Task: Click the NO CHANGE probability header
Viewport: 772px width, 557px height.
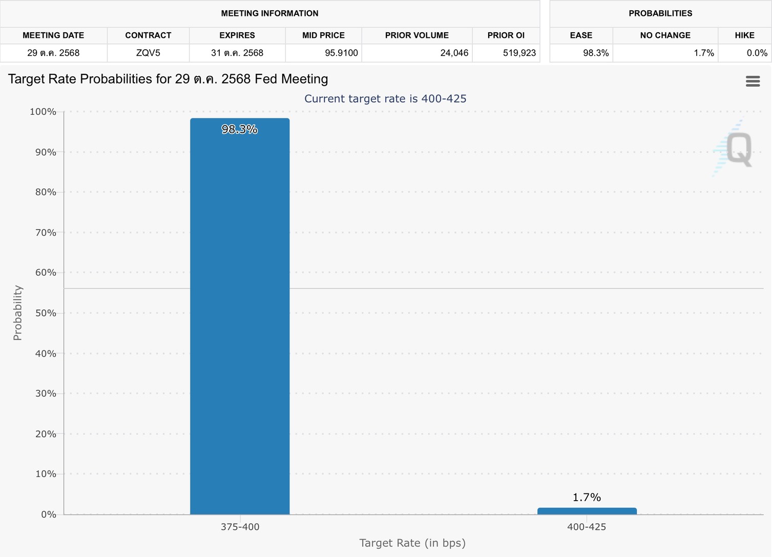Action: [665, 35]
